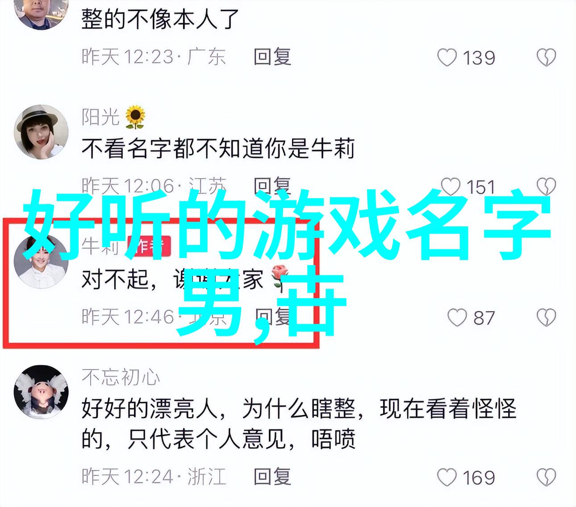
Task: Like the comment with 139 likes
Action: (447, 58)
